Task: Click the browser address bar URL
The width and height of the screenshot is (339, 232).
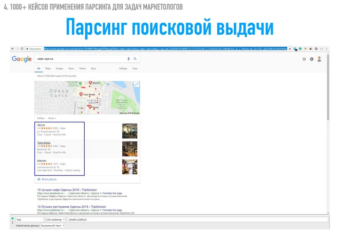Action: 166,49
